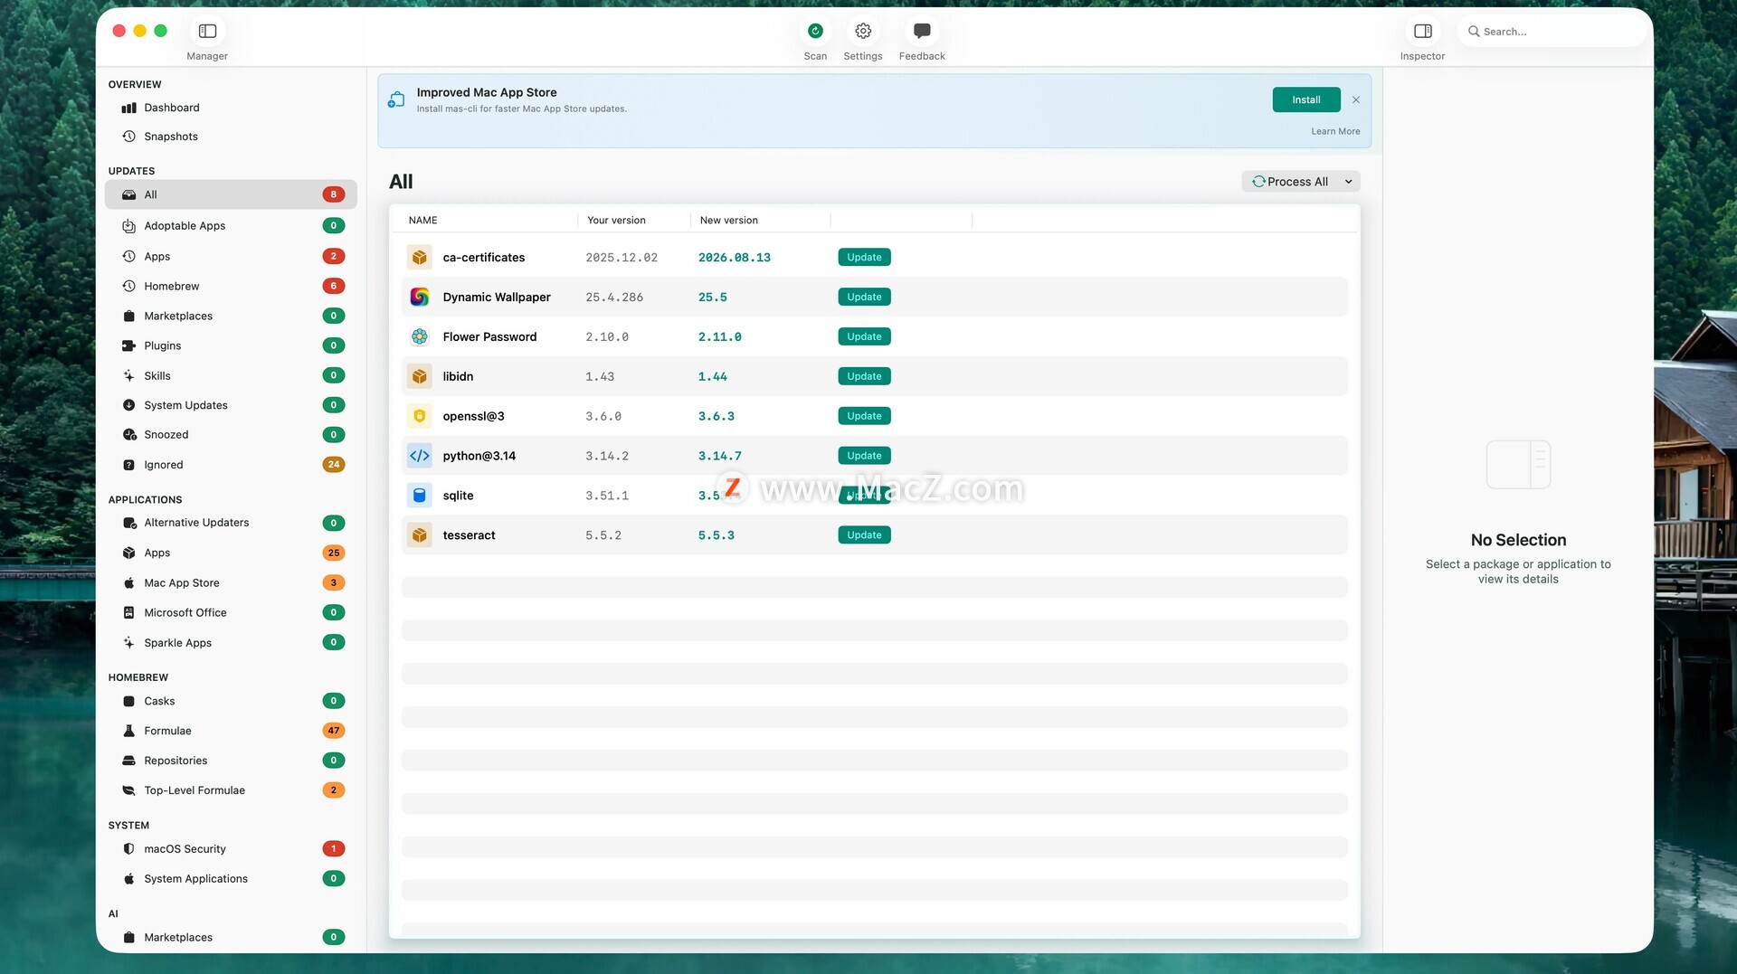Click the openssl@3 shield icon
Viewport: 1737px width, 974px height.
coord(419,417)
